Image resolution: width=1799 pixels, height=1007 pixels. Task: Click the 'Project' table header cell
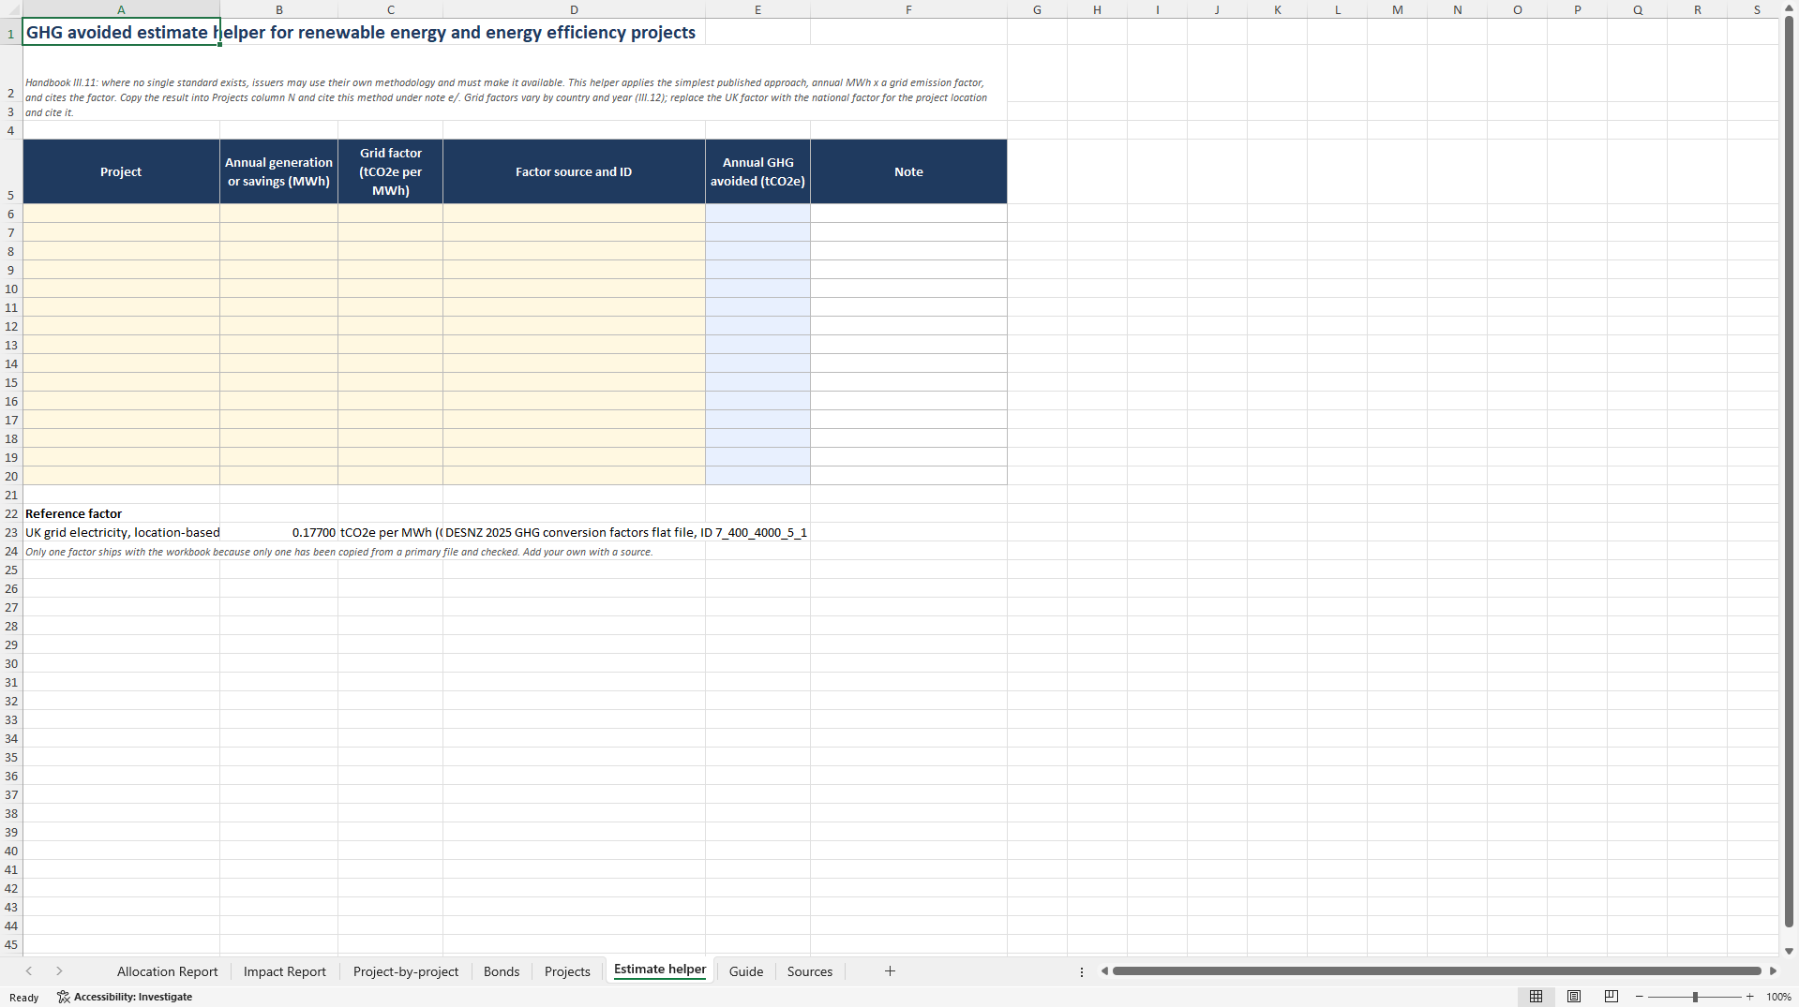(121, 171)
